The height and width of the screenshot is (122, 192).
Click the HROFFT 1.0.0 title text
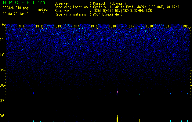coord(24,2)
